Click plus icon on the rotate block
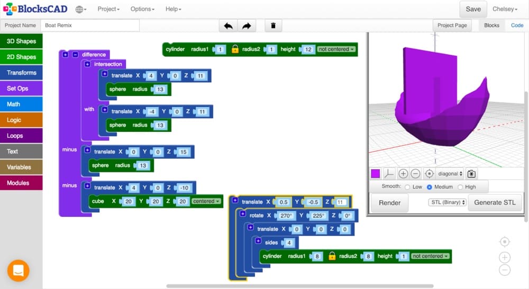The height and width of the screenshot is (289, 529). [x=243, y=214]
